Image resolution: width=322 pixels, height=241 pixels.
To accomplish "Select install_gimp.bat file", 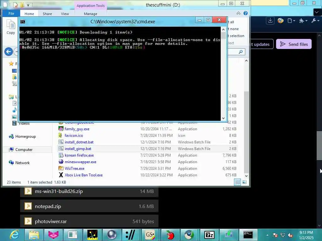I will pyautogui.click(x=78, y=148).
